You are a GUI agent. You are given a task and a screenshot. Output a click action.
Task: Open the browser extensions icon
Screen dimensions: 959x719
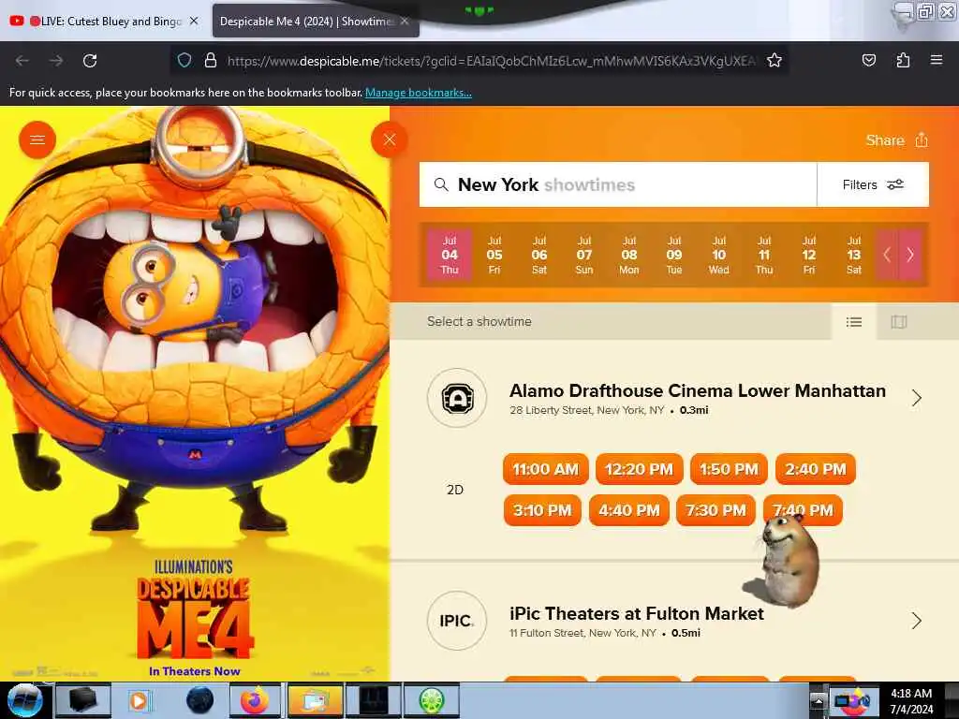coord(903,60)
